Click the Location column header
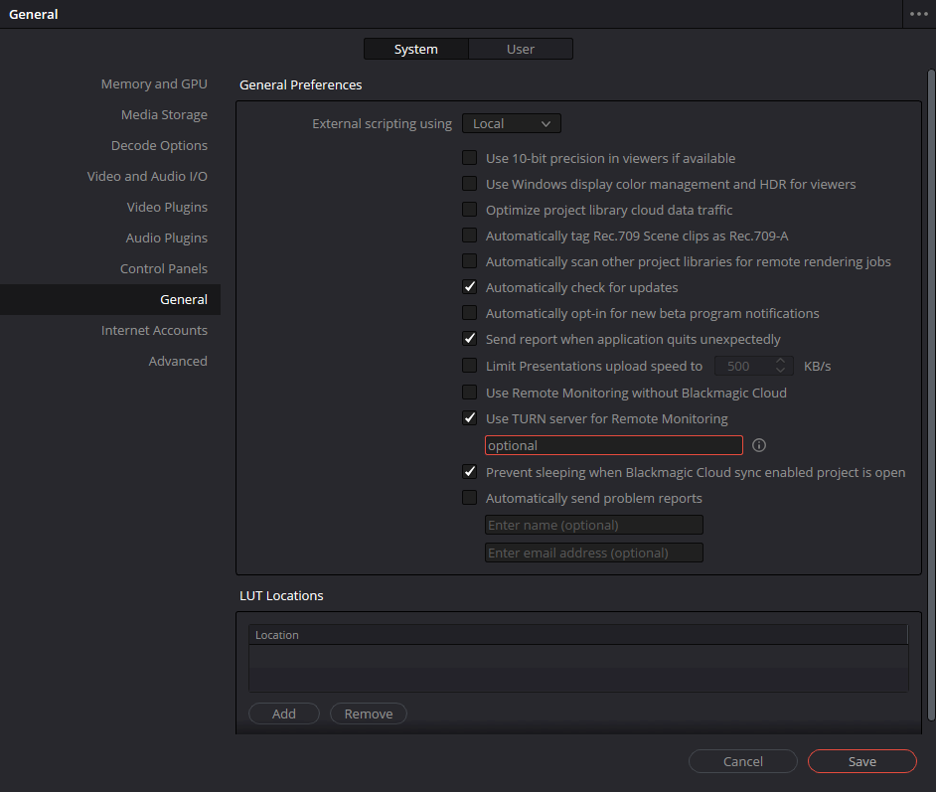The image size is (936, 792). coord(578,635)
